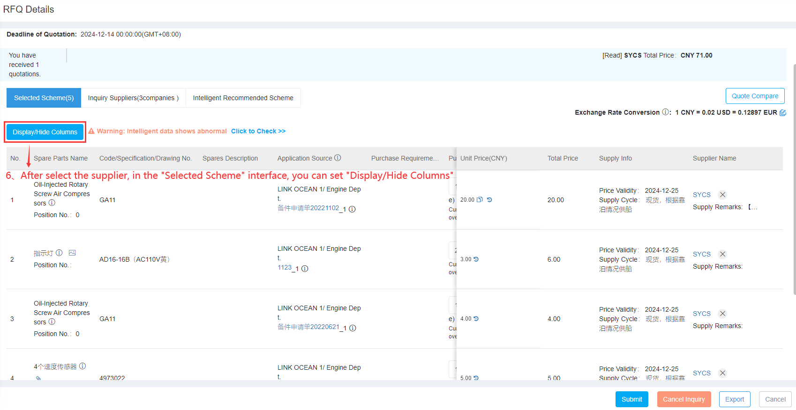Viewport: 796px width, 410px height.
Task: Click price history icon beside unit price 5.00
Action: pos(476,378)
